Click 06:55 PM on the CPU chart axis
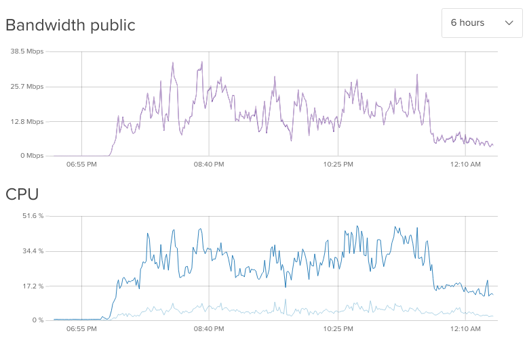Screen dimensions: 529x346 tap(81, 328)
